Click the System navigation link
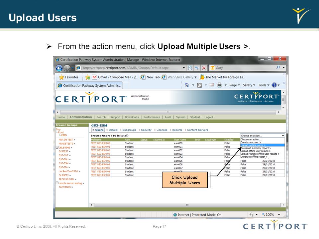Image resolution: width=319 pixels, height=239 pixels. (x=181, y=117)
